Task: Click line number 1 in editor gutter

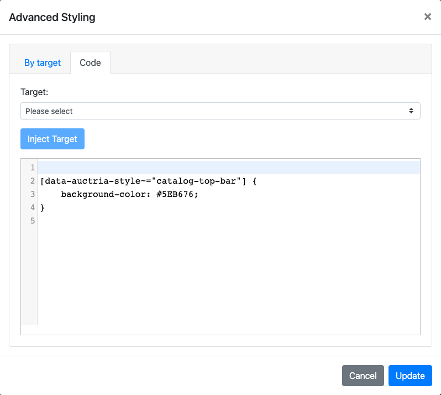Action: pyautogui.click(x=33, y=168)
